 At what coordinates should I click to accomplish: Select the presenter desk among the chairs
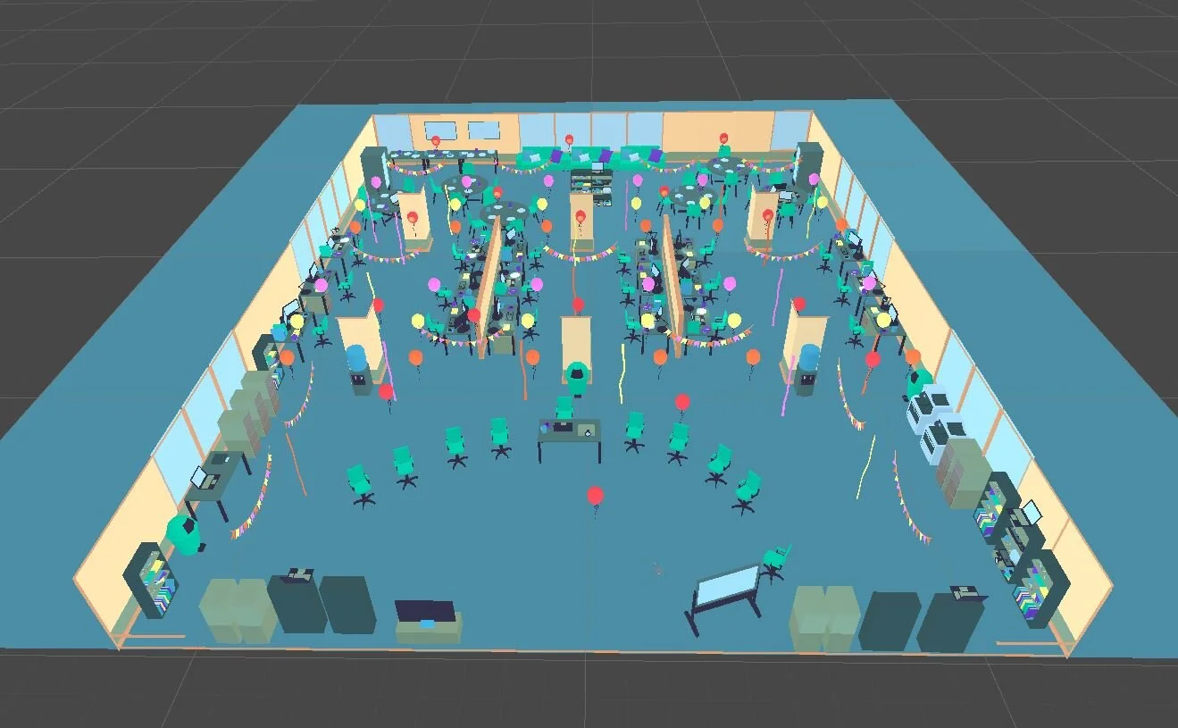click(x=570, y=438)
